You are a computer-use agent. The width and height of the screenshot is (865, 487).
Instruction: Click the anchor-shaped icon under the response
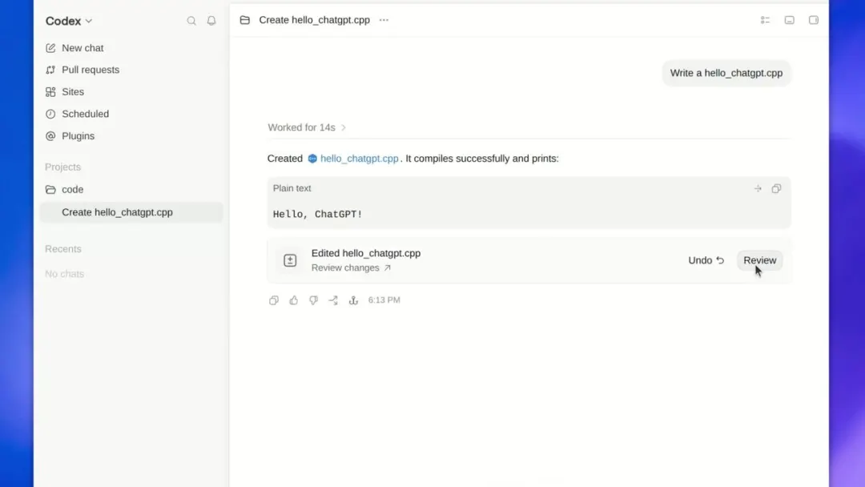click(x=354, y=300)
